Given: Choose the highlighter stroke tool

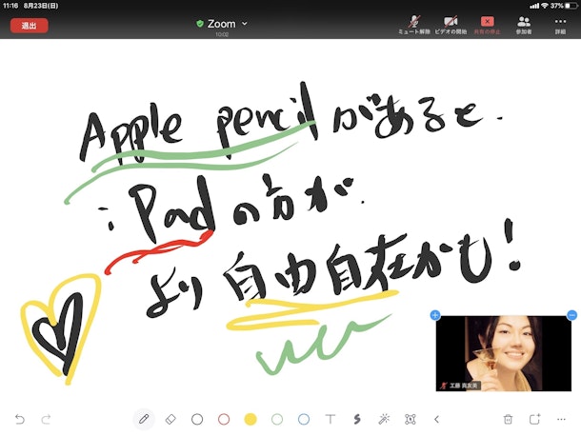Looking at the screenshot, I should (357, 419).
